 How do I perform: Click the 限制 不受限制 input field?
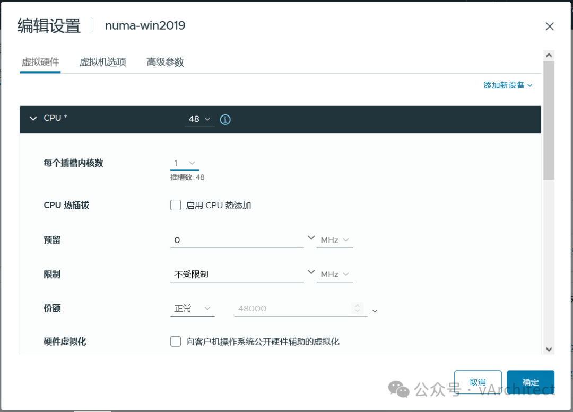tap(237, 274)
